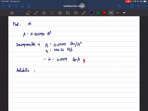Tap the clock showing 11:40 PM
The height and width of the screenshot is (111, 148).
pos(5,2)
